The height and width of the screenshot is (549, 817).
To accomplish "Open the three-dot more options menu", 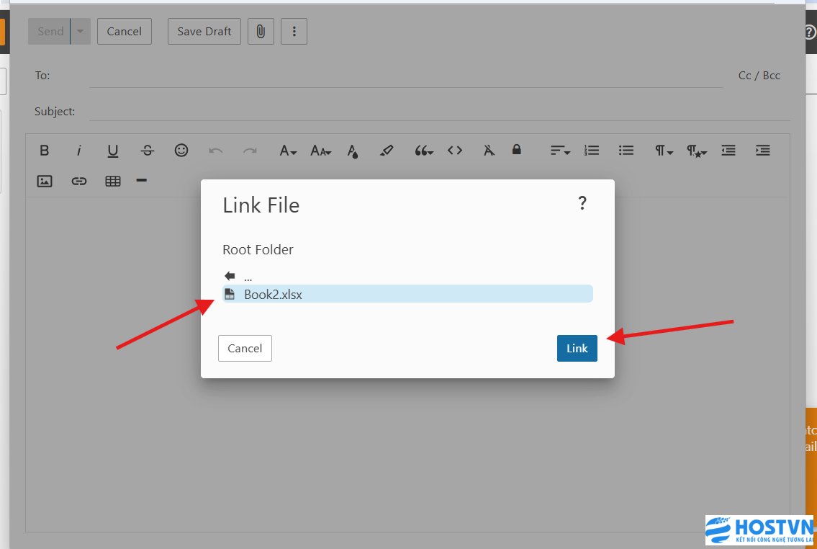I will pyautogui.click(x=294, y=31).
